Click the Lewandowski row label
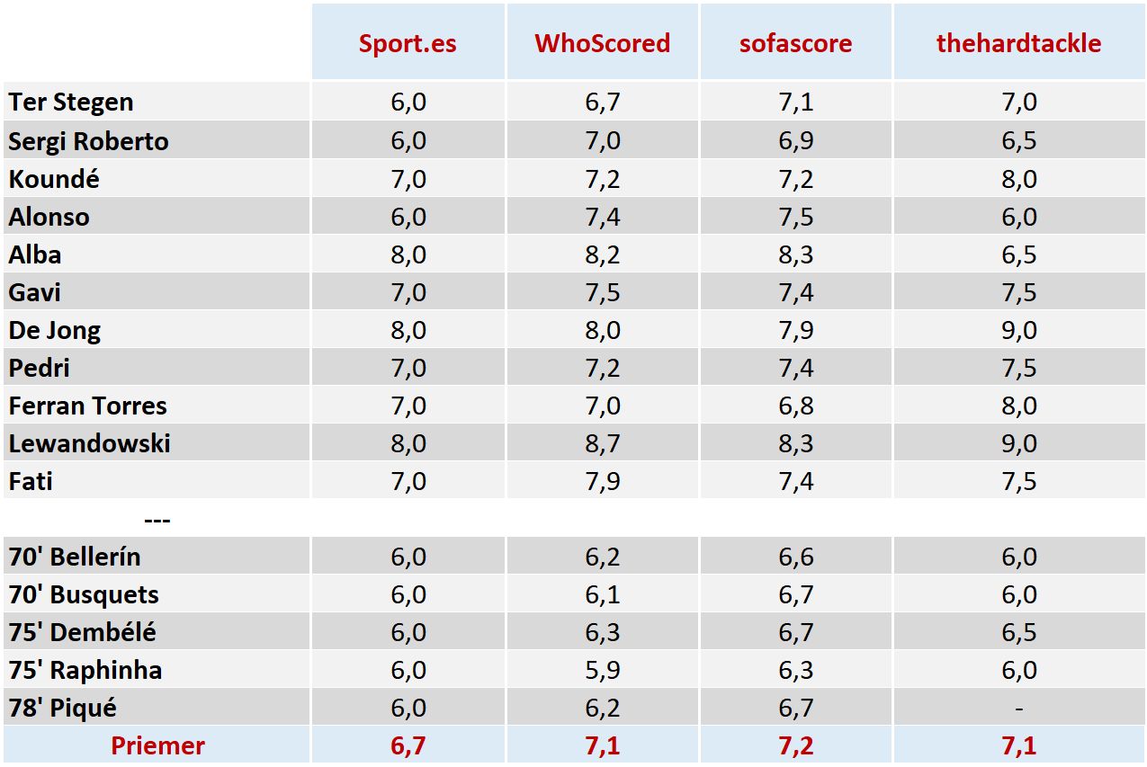Viewport: 1147px width, 767px height. pos(89,443)
